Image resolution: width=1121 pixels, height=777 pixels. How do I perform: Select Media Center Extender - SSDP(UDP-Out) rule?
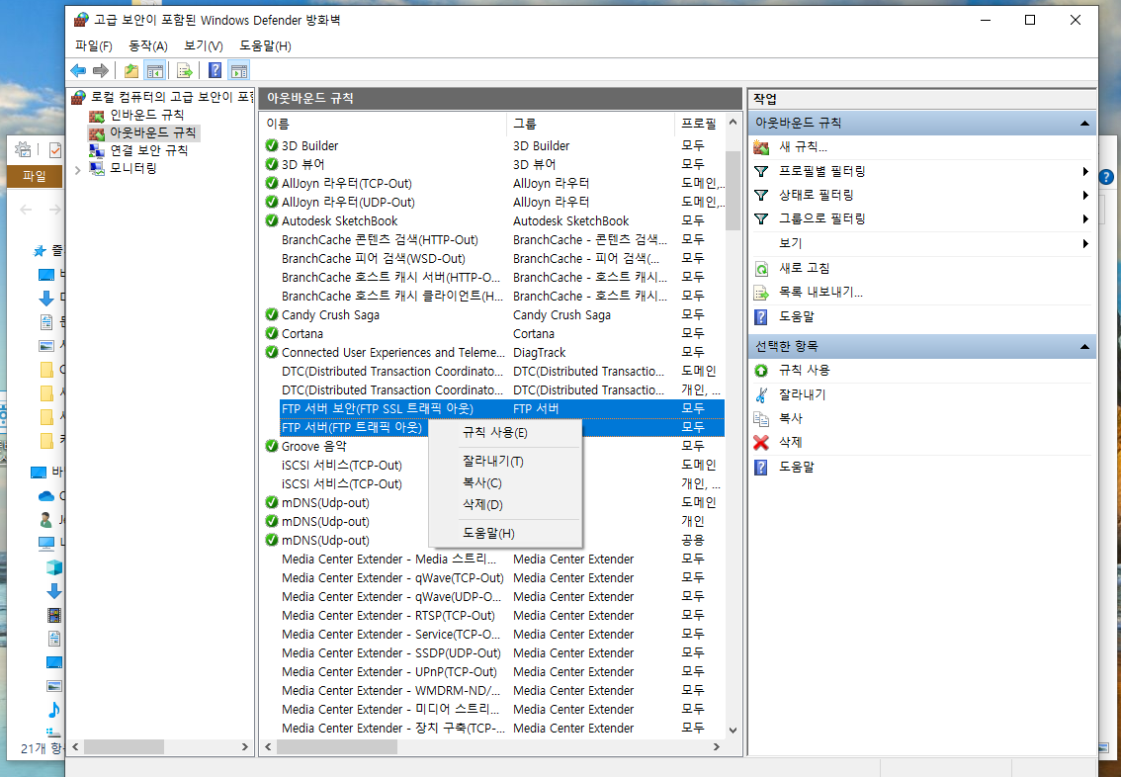(x=391, y=652)
